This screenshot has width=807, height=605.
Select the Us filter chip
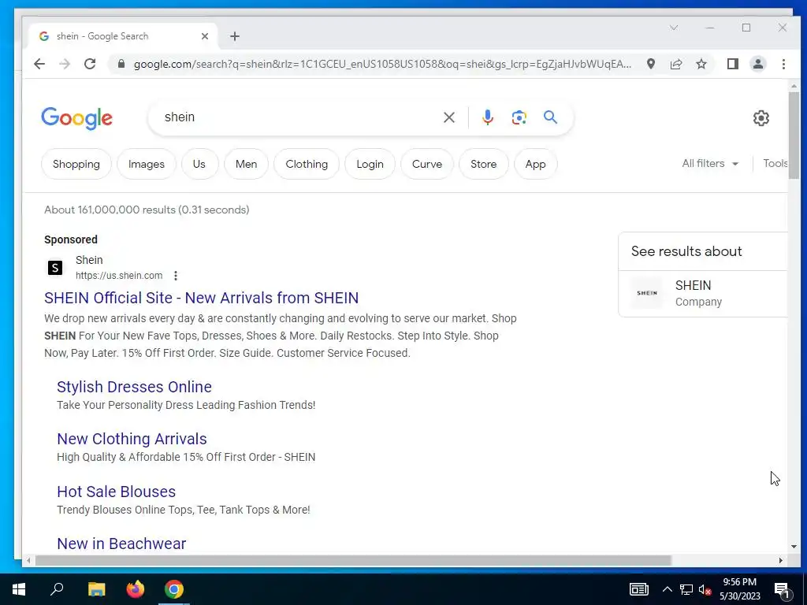[199, 164]
